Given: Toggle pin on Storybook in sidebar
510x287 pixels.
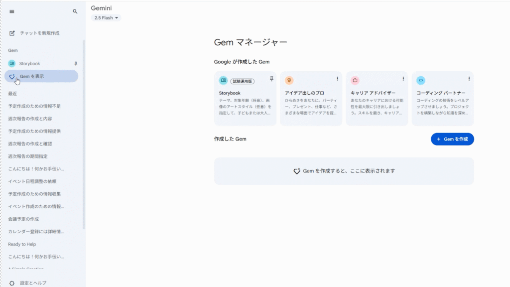Looking at the screenshot, I should [x=76, y=64].
